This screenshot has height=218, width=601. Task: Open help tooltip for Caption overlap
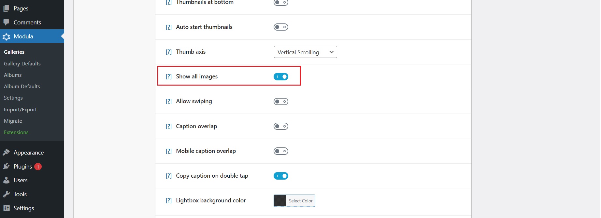[169, 127]
